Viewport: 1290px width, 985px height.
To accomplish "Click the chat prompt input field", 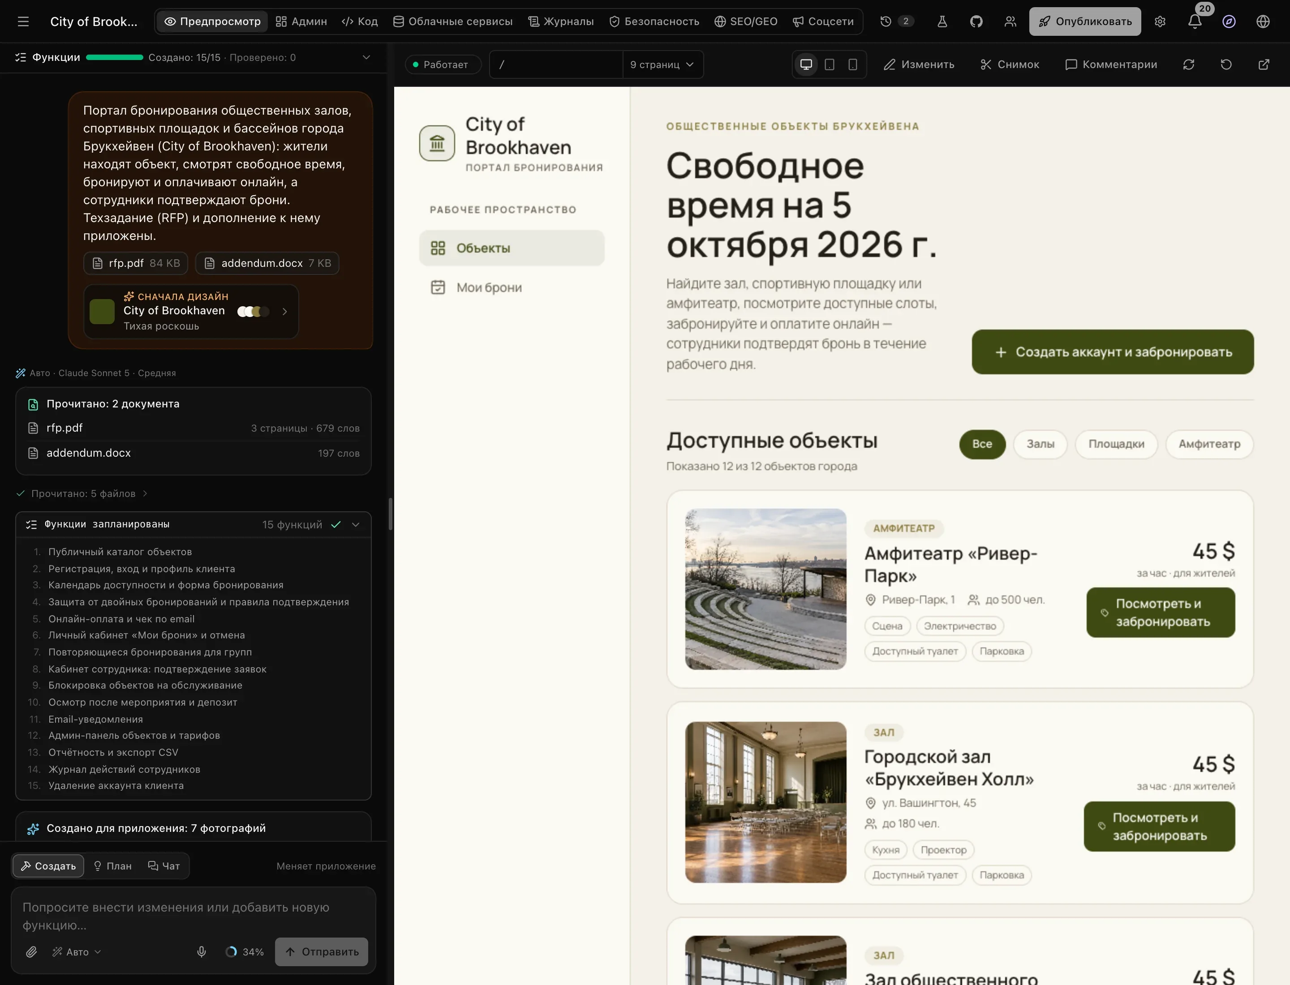I will (x=193, y=916).
